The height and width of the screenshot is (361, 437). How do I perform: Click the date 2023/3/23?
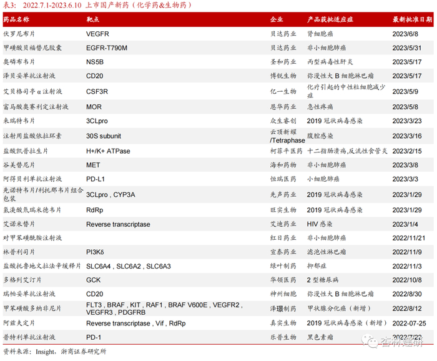(x=407, y=121)
